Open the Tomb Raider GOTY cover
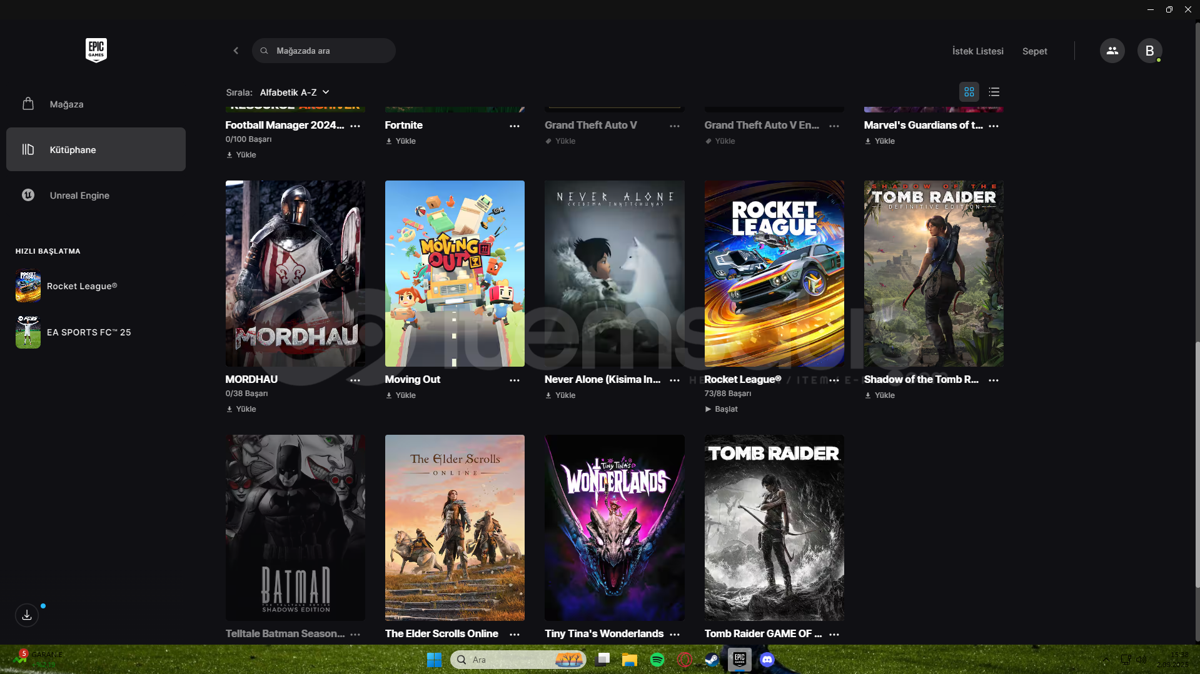Viewport: 1200px width, 674px height. (x=774, y=528)
